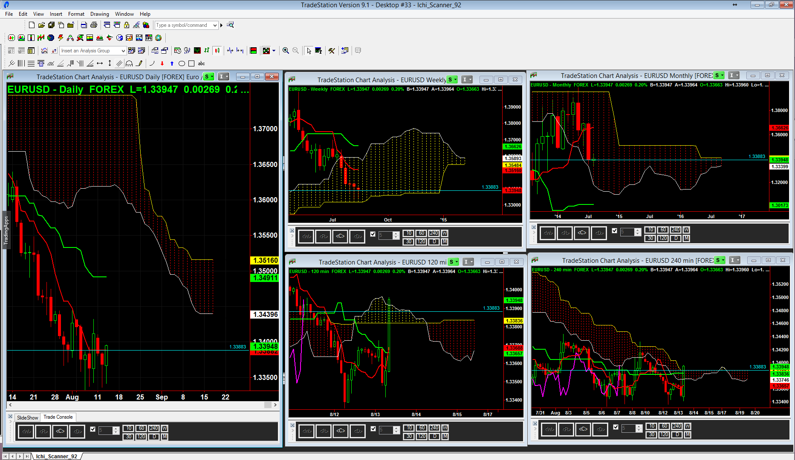Click the scroll right arrow under Daily chart
Image resolution: width=795 pixels, height=460 pixels.
[x=275, y=405]
